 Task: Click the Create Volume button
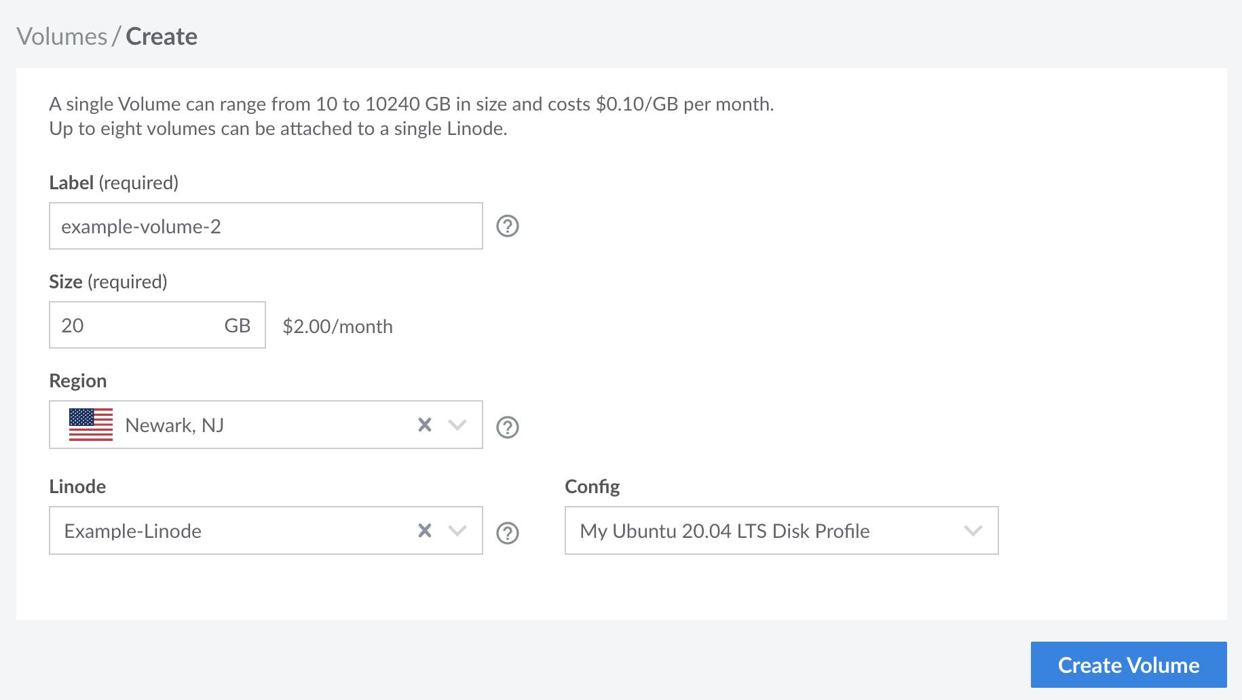click(x=1128, y=665)
